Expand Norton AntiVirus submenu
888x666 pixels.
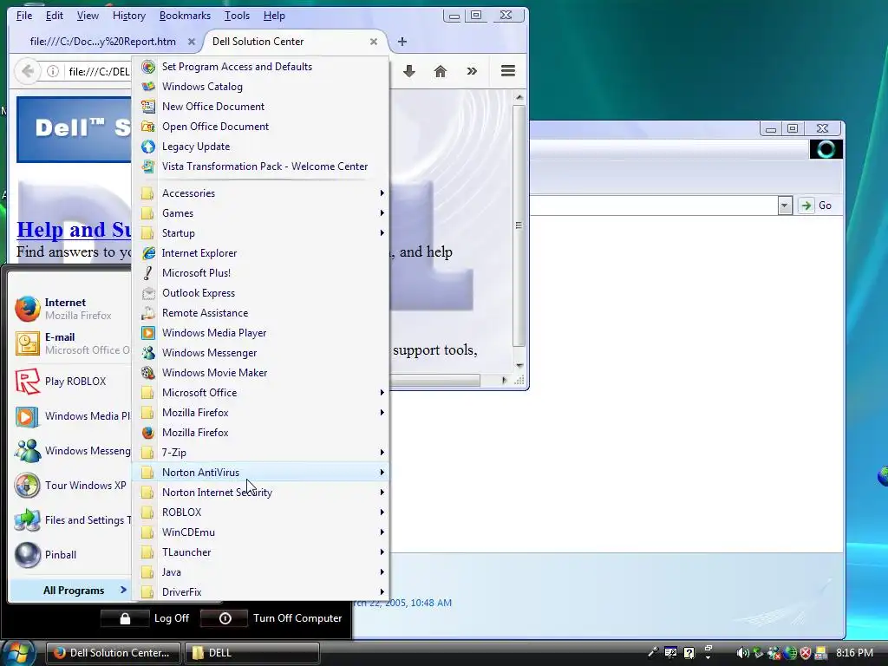pyautogui.click(x=260, y=473)
